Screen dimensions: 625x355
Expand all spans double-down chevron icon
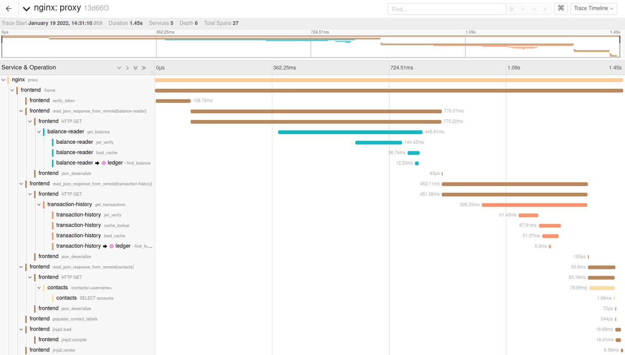136,68
